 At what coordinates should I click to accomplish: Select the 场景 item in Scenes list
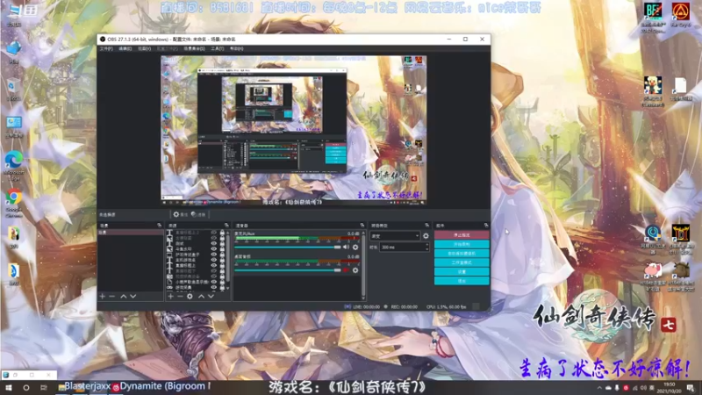[130, 233]
